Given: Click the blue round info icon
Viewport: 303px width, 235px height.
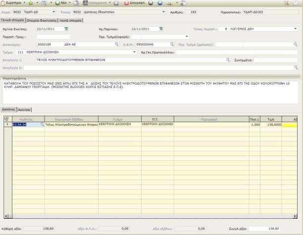Looking at the screenshot, I should (160, 3).
